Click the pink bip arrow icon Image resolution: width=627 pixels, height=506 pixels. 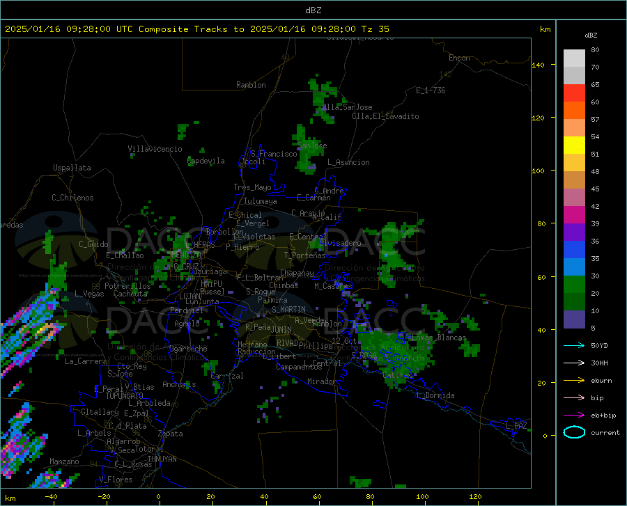574,398
